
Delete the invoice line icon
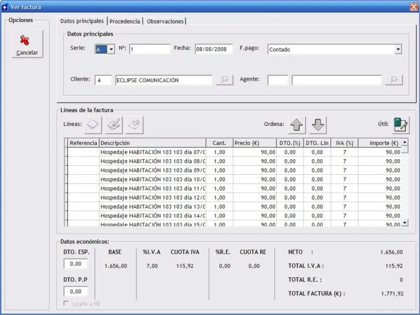(x=135, y=125)
